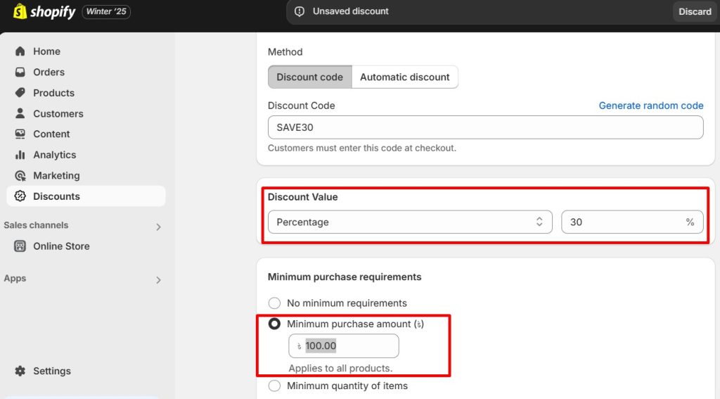Click the Customers person icon
The image size is (720, 399).
(20, 114)
